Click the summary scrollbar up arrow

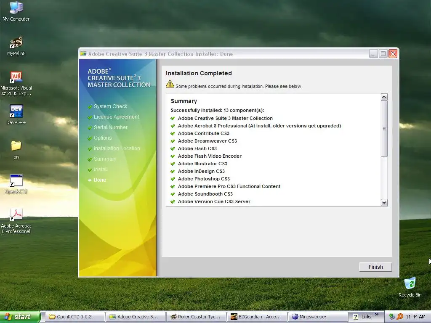pyautogui.click(x=384, y=97)
